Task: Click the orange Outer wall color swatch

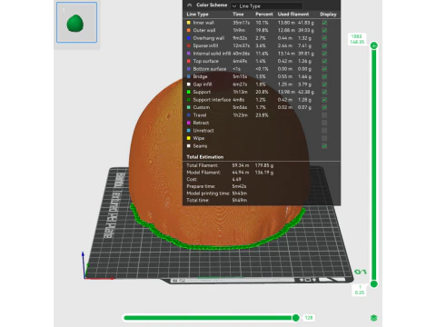Action: [x=189, y=30]
